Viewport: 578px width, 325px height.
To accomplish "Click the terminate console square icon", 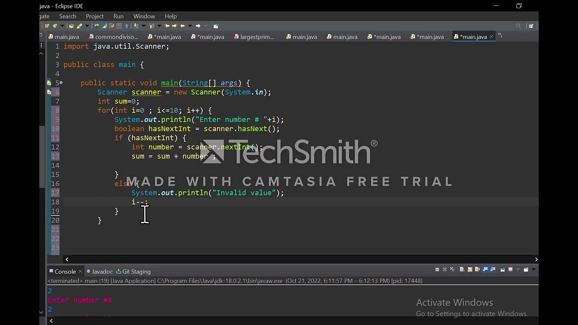I will point(437,269).
